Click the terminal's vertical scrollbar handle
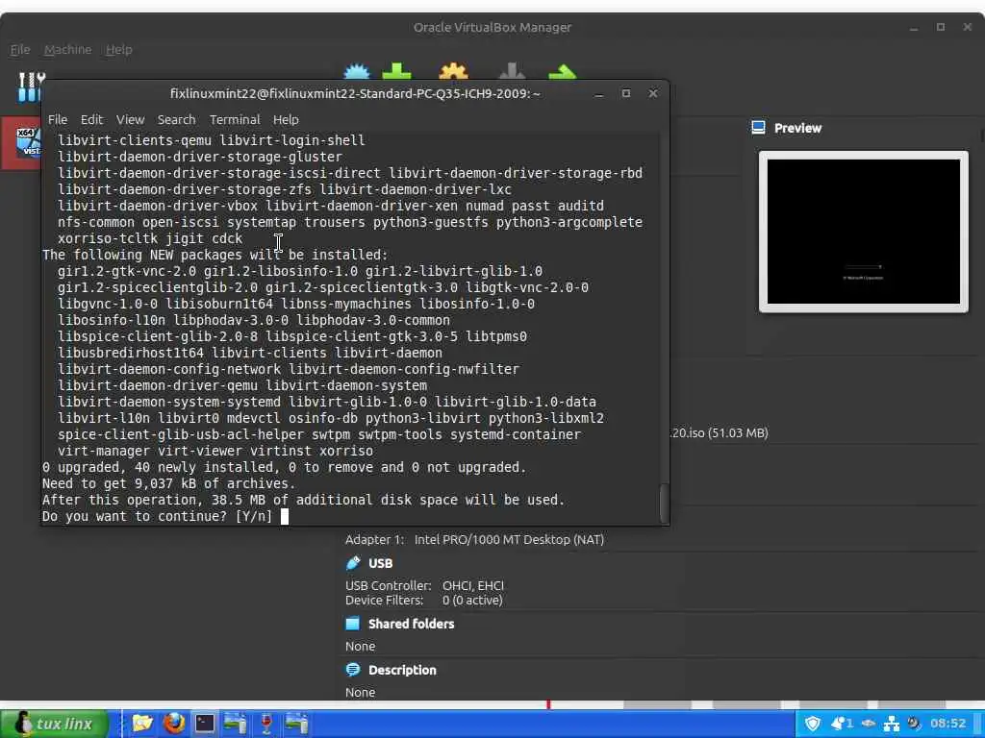 pos(664,504)
